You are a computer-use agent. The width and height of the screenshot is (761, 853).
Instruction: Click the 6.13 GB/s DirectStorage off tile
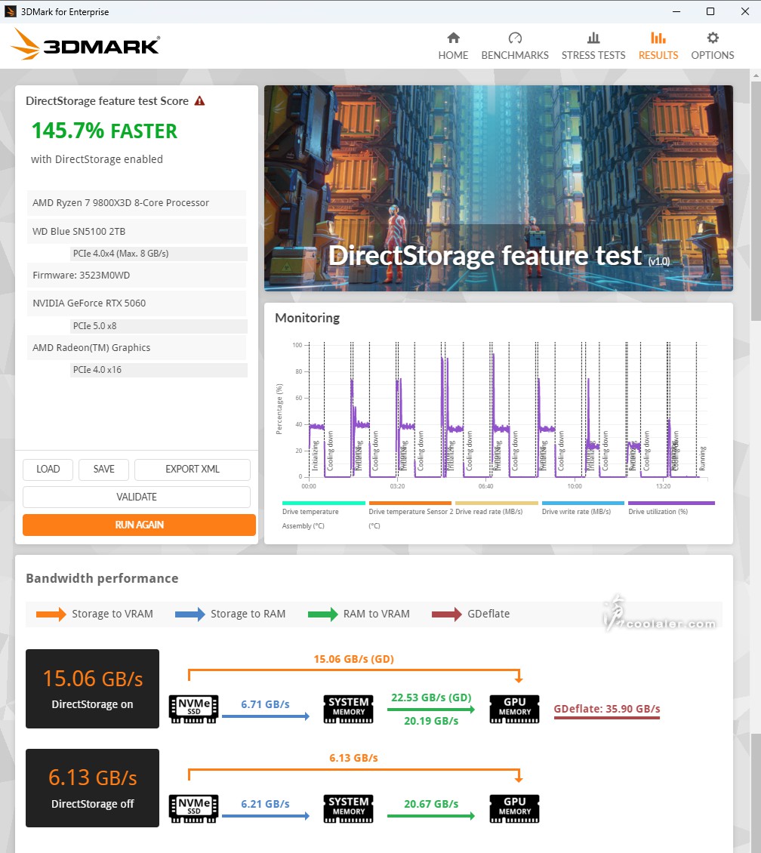click(x=92, y=788)
